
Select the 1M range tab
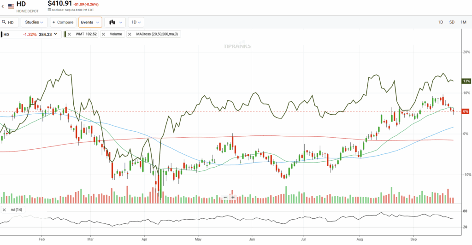[x=463, y=22]
